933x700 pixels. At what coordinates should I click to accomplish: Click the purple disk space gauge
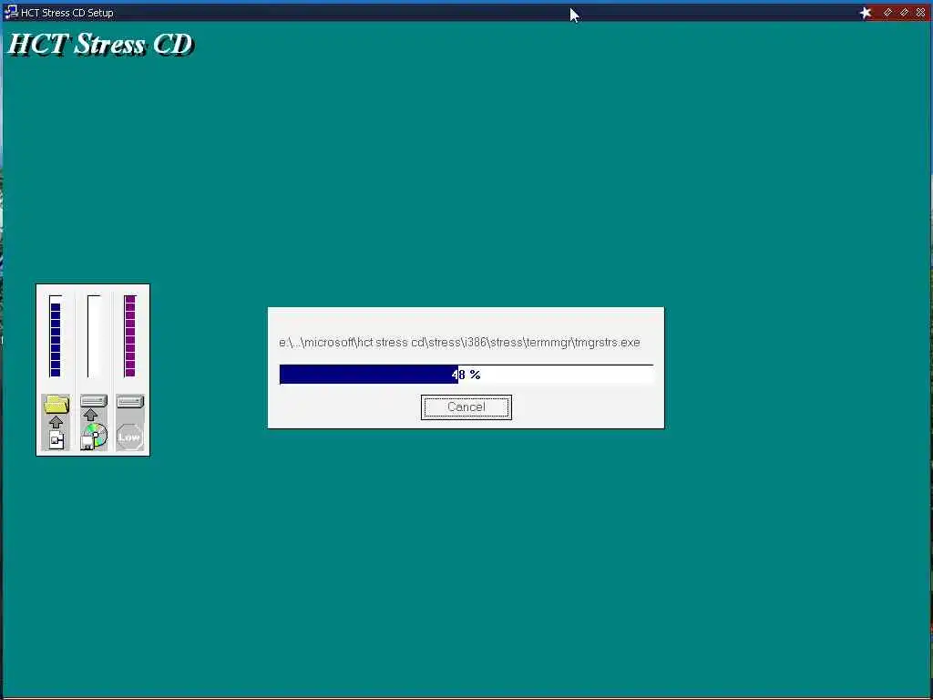[130, 336]
